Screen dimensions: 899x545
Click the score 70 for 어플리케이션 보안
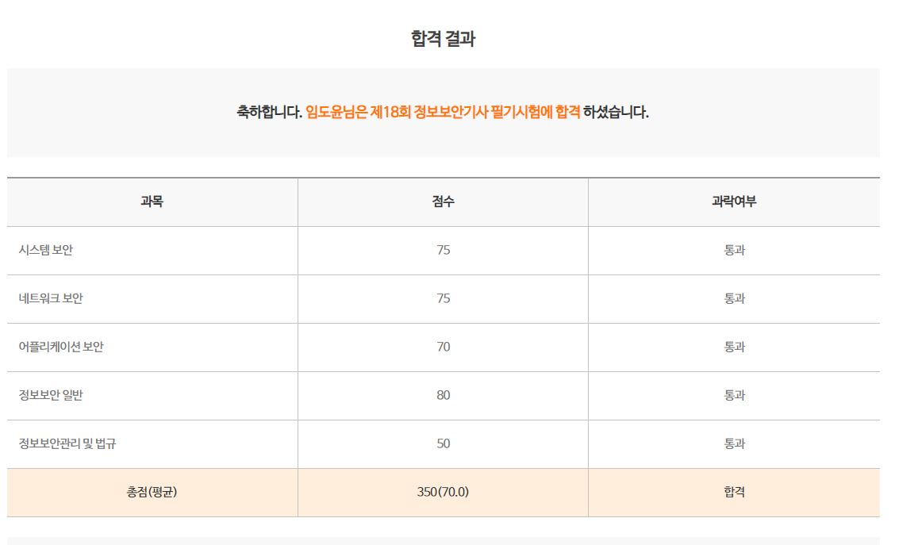coord(444,347)
